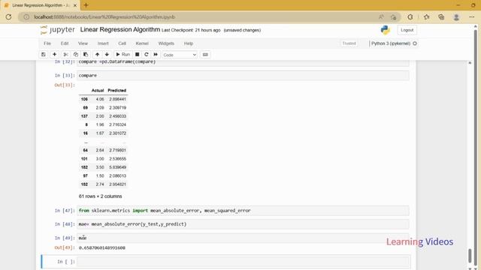Move selected cell down arrow
Screen dimensions: 481x270
[107, 55]
